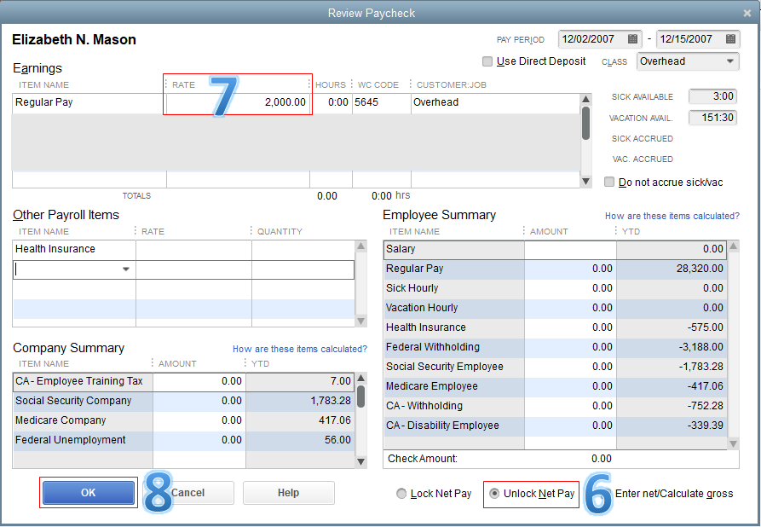Click the Sick Available 3:00 field
The height and width of the screenshot is (527, 761).
point(712,96)
